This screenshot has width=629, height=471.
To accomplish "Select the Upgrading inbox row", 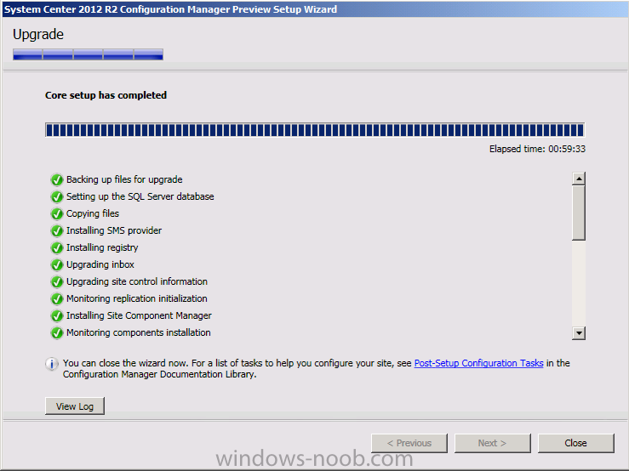I will pyautogui.click(x=93, y=265).
